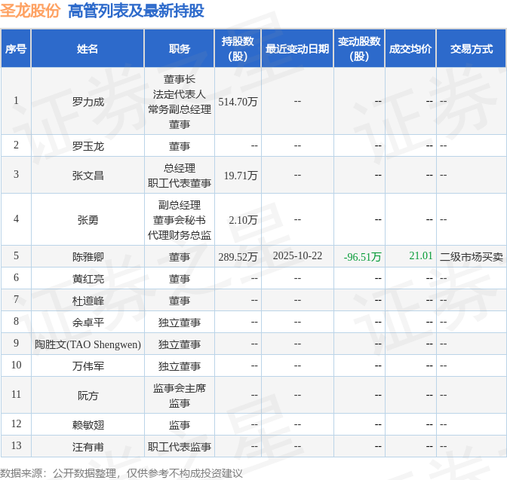Select the 职务 column header
This screenshot has height=480, width=507.
point(180,49)
